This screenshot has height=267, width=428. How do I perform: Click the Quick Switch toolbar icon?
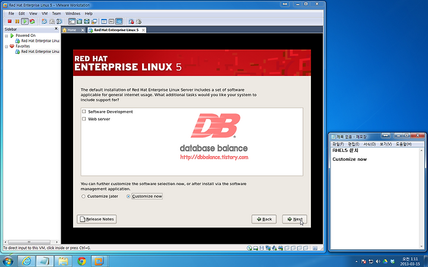click(x=80, y=21)
